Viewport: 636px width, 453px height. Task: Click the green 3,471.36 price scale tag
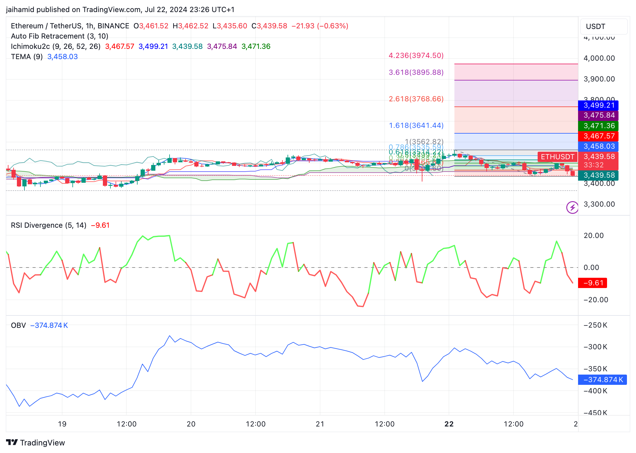[598, 126]
